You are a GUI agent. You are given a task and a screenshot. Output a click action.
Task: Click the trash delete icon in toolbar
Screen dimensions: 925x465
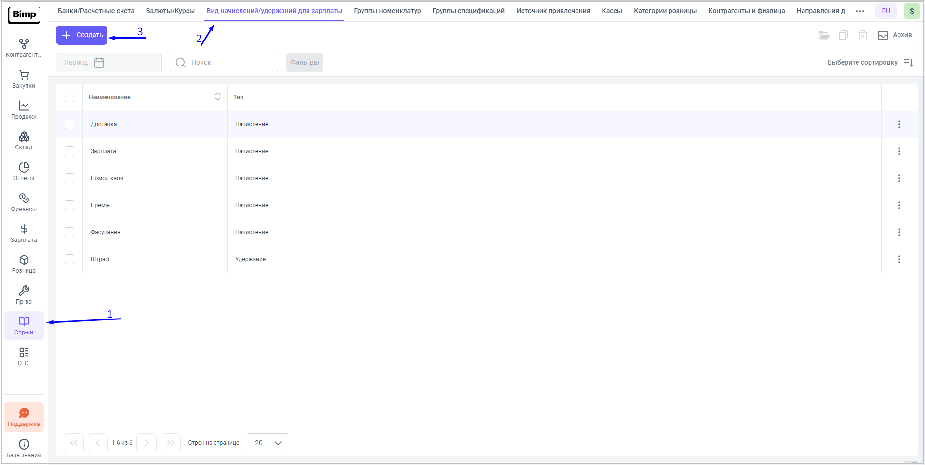click(862, 35)
